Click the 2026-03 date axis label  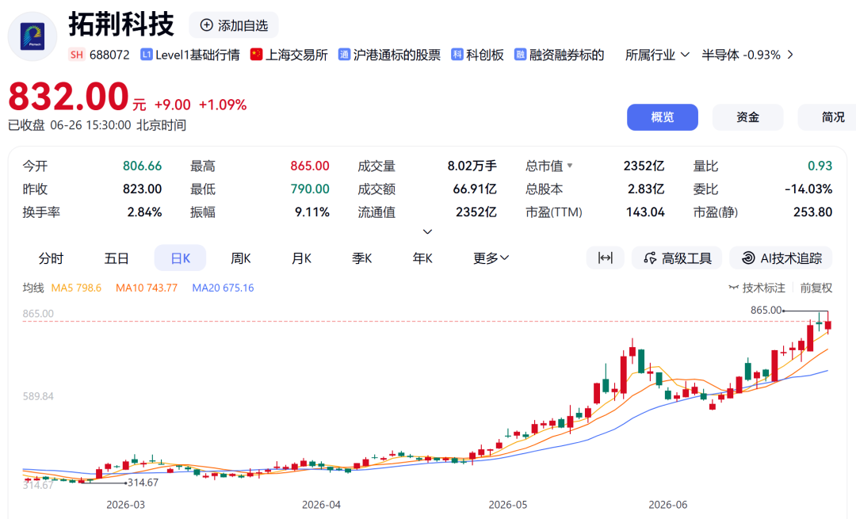pyautogui.click(x=125, y=505)
